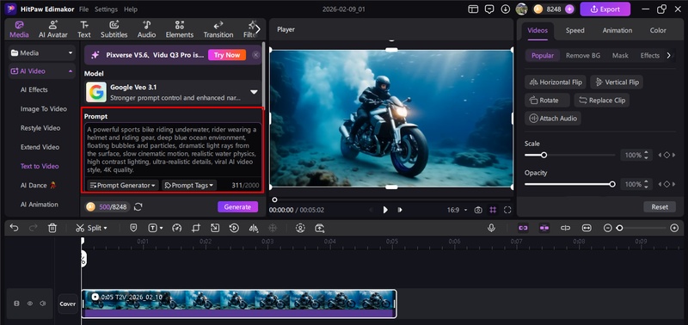Click the timeline zoom slider
The image size is (688, 325).
click(641, 228)
